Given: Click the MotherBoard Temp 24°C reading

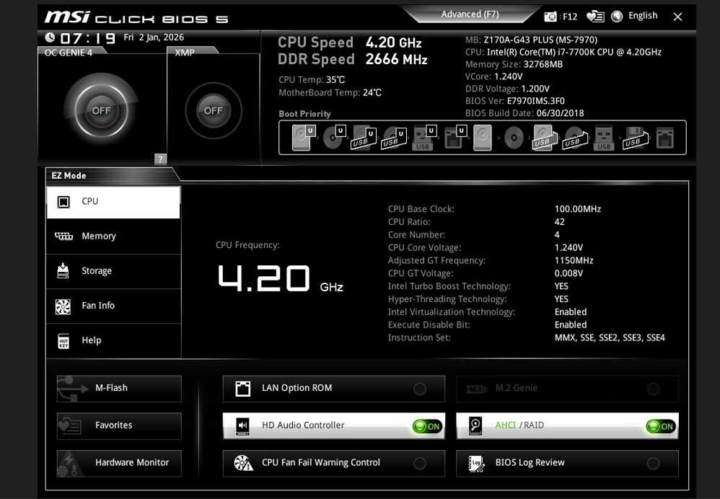Looking at the screenshot, I should [x=330, y=93].
